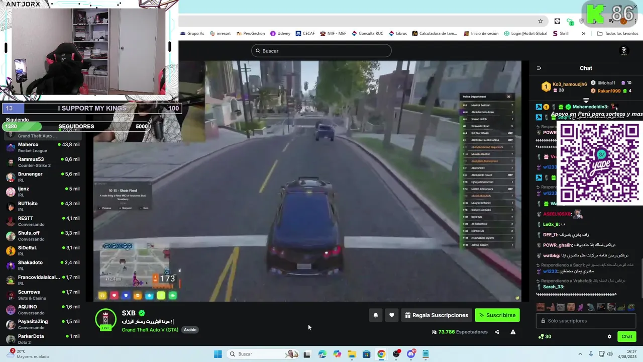Image resolution: width=643 pixels, height=362 pixels.
Task: Open Notepad from taskbar
Action: [x=425, y=354]
